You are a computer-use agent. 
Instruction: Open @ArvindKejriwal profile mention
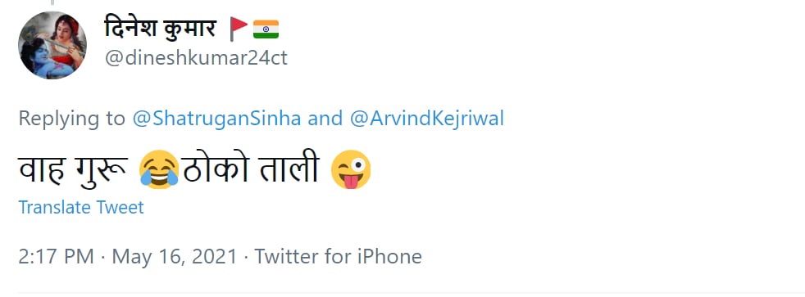pos(427,119)
